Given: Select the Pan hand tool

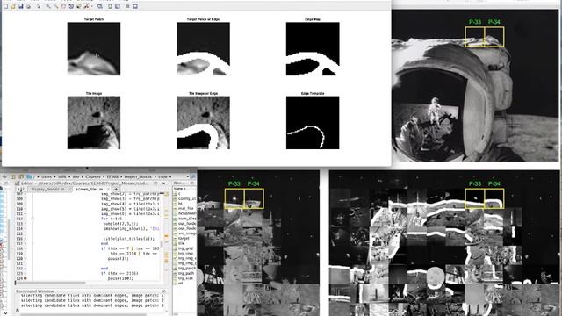Looking at the screenshot, I should coord(63,6).
